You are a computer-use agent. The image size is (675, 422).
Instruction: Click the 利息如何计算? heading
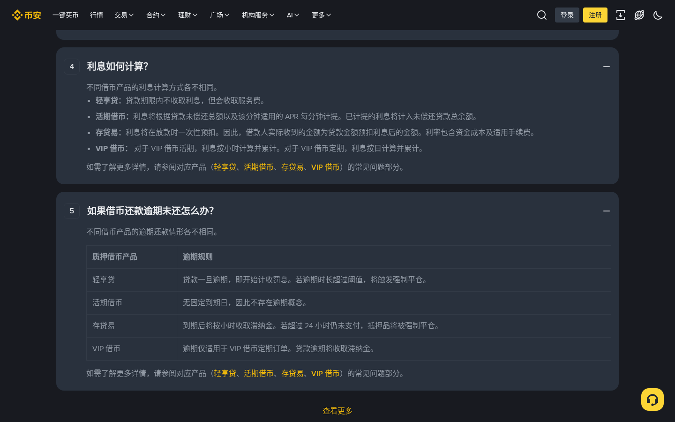pyautogui.click(x=118, y=67)
